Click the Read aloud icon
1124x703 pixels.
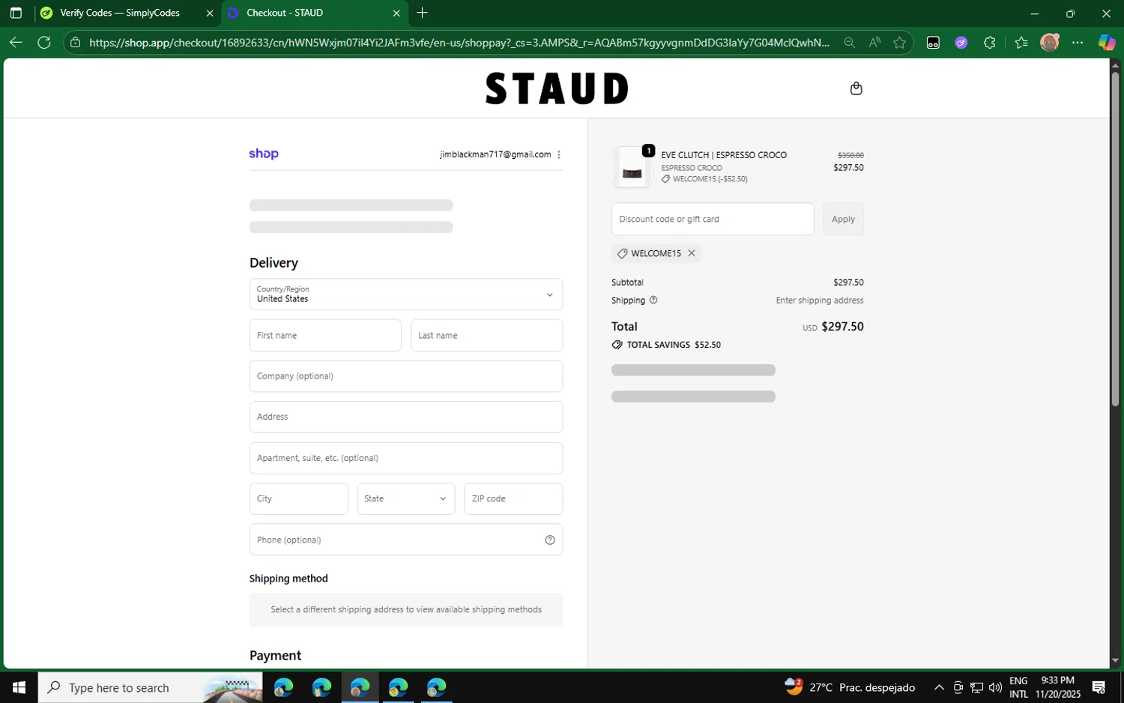coord(874,43)
